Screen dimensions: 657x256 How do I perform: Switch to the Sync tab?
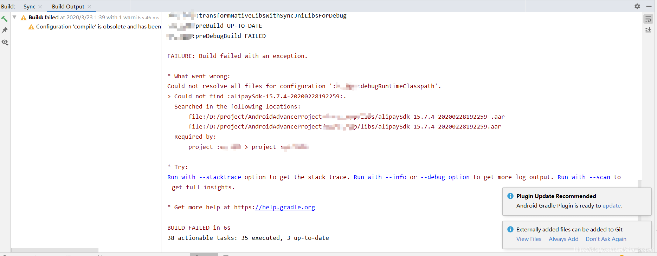click(x=30, y=7)
